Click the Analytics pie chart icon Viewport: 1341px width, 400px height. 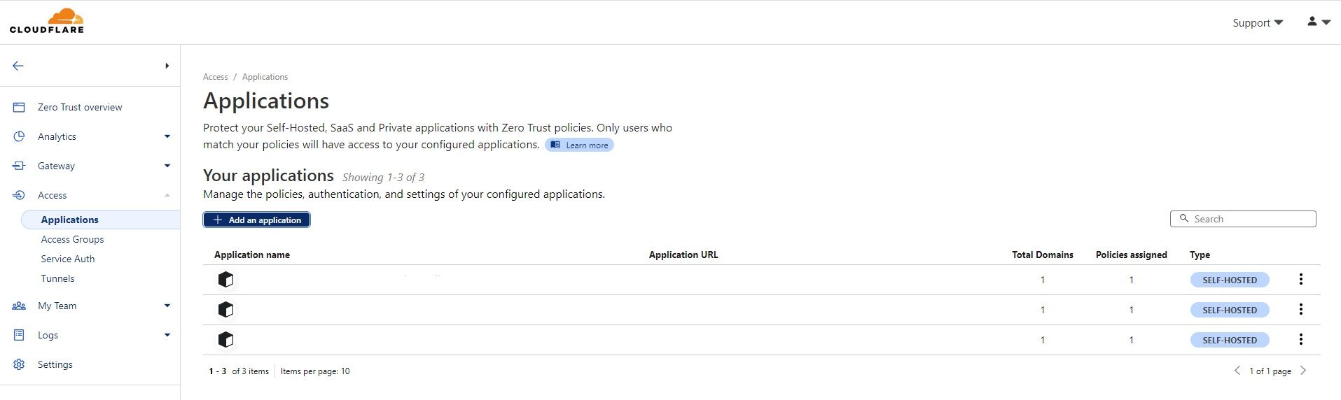[19, 136]
